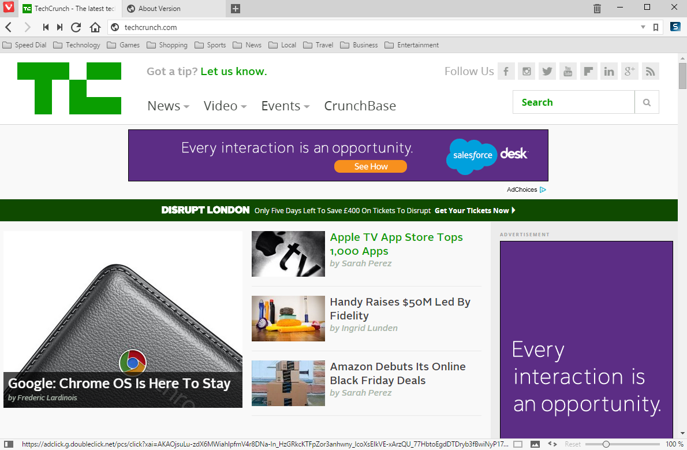Click the fast forward navigation button
The width and height of the screenshot is (687, 450).
pyautogui.click(x=59, y=27)
